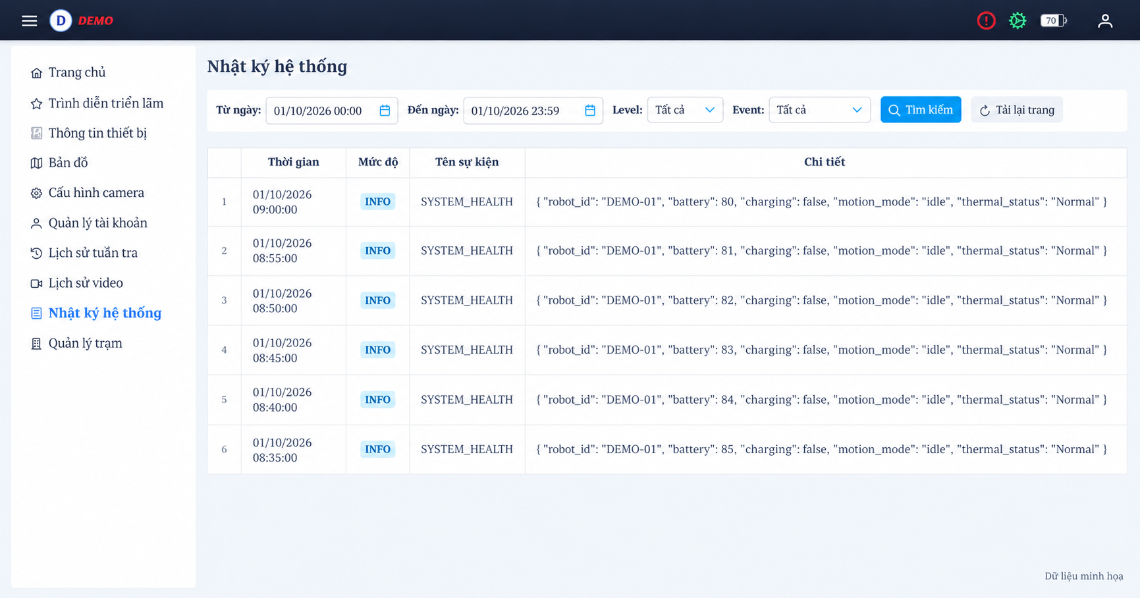Expand the Level dropdown
Viewport: 1140px width, 598px height.
685,110
